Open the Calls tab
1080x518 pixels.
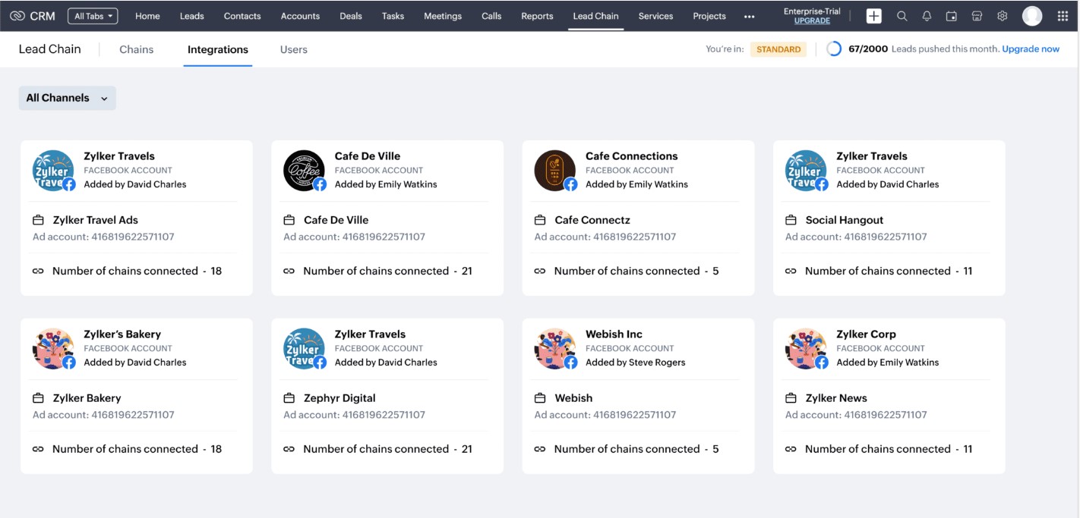[491, 16]
